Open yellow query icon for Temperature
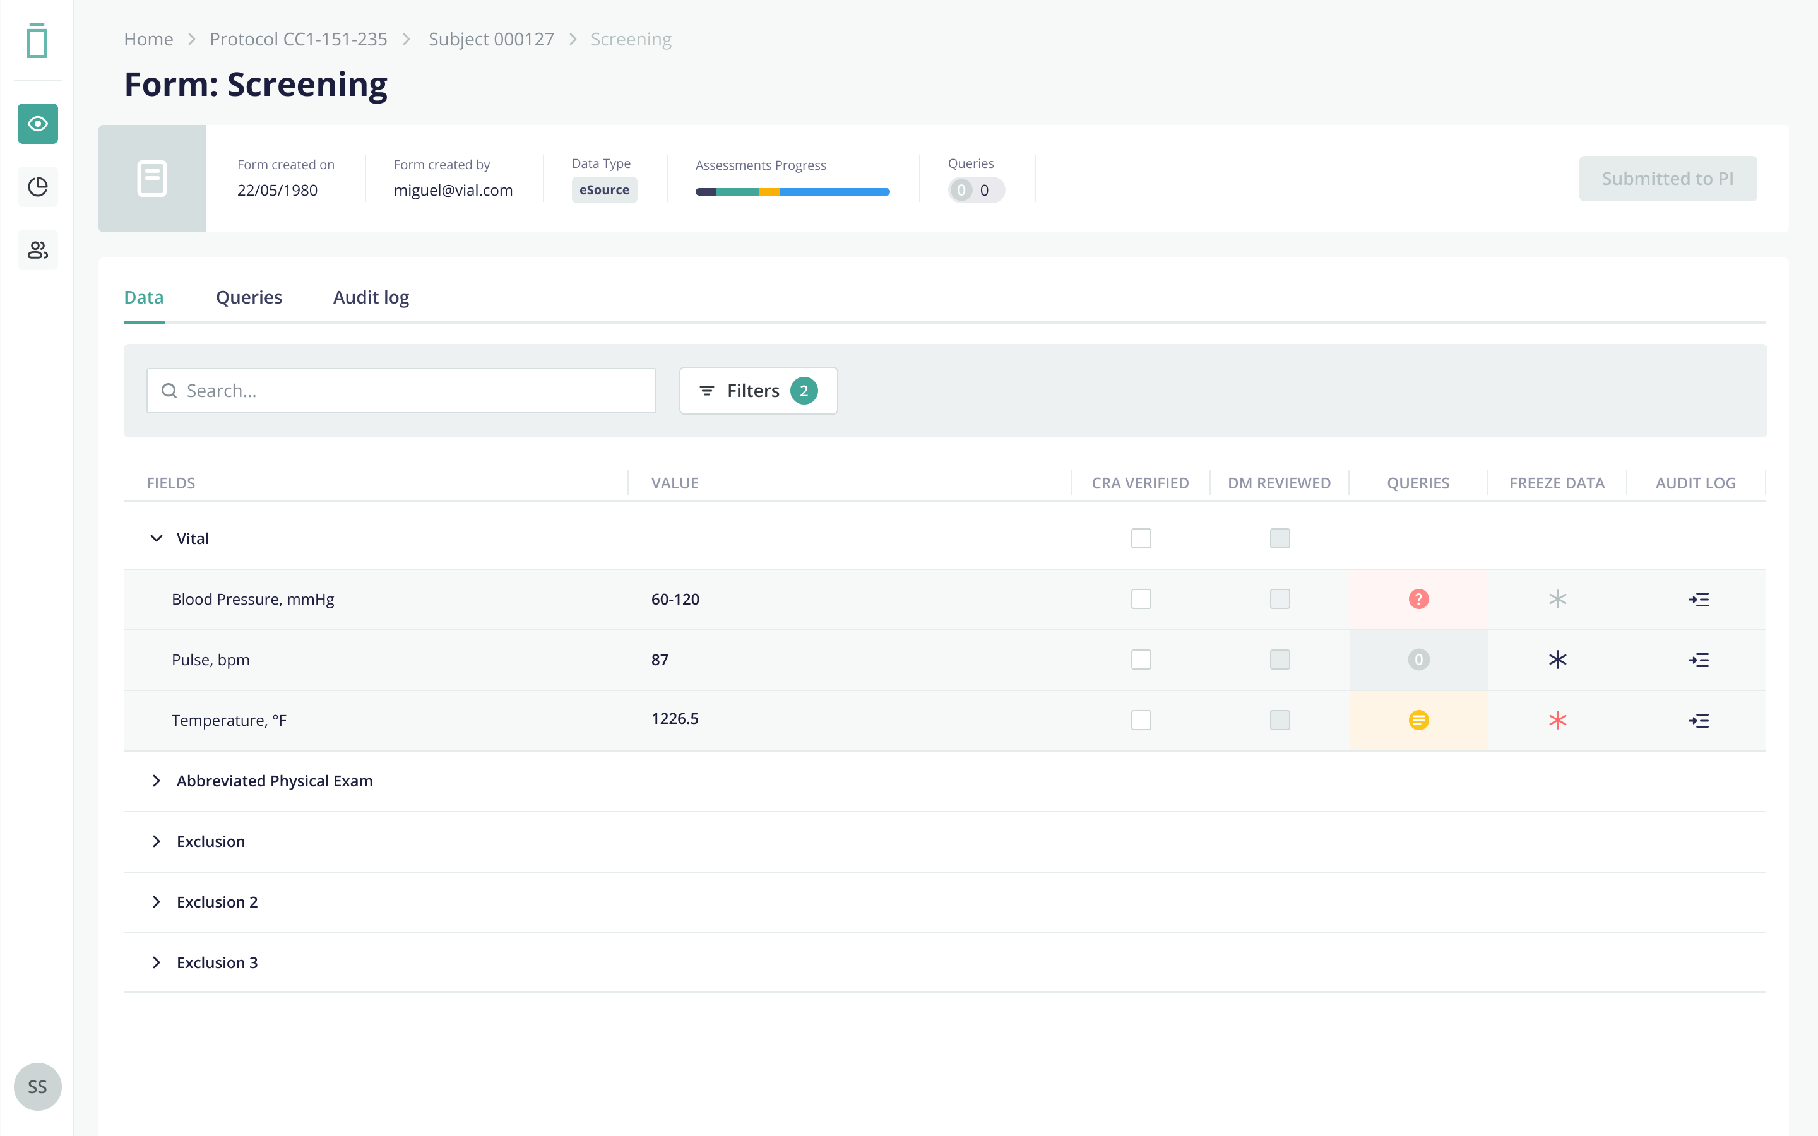 [x=1418, y=719]
